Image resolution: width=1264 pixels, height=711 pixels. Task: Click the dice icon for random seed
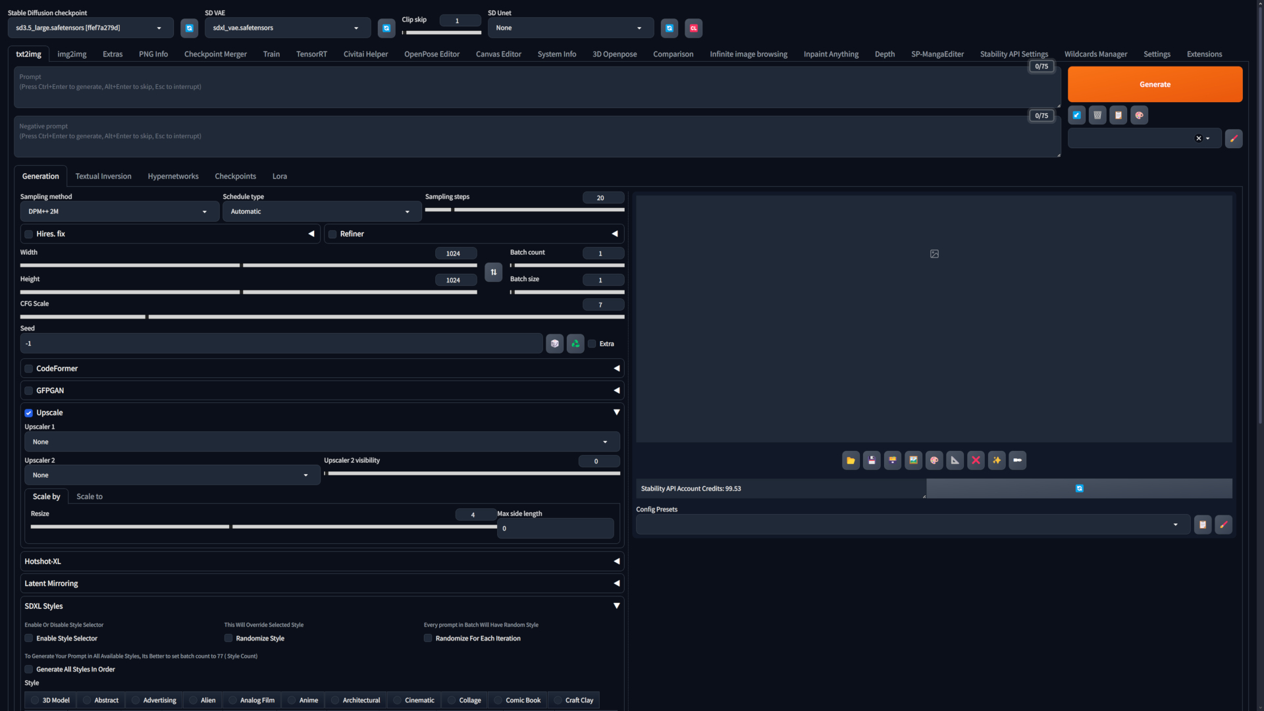[555, 344]
